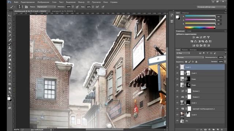Click the toolbox foreground color swatch
The image size is (234, 131).
point(9,99)
